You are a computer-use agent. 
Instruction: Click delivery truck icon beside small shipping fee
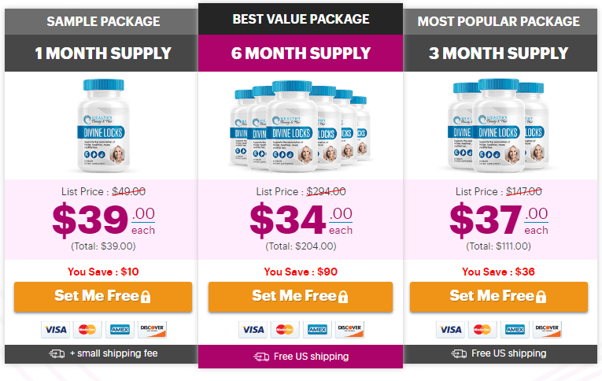pyautogui.click(x=57, y=353)
